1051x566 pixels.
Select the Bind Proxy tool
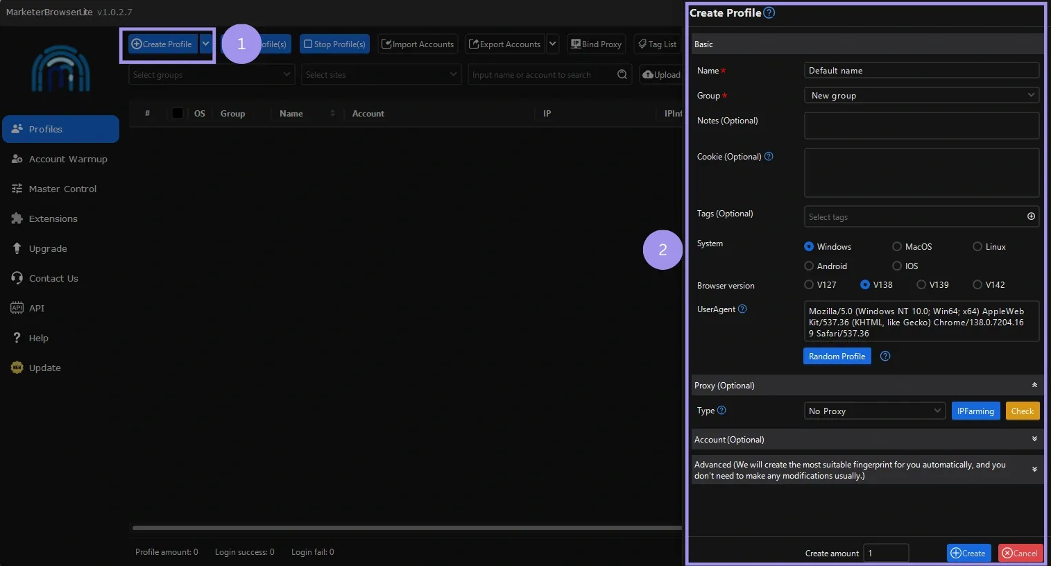pos(596,44)
